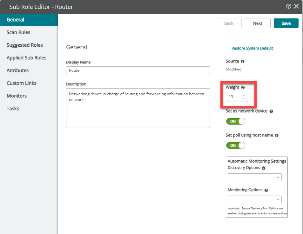
Task: Focus the Display Name input field
Action: [138, 70]
